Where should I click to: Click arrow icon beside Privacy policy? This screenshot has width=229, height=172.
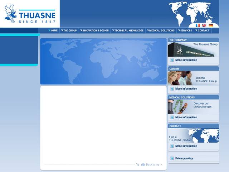172,158
